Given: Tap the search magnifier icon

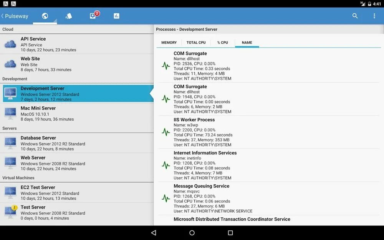Looking at the screenshot, I should [x=355, y=16].
